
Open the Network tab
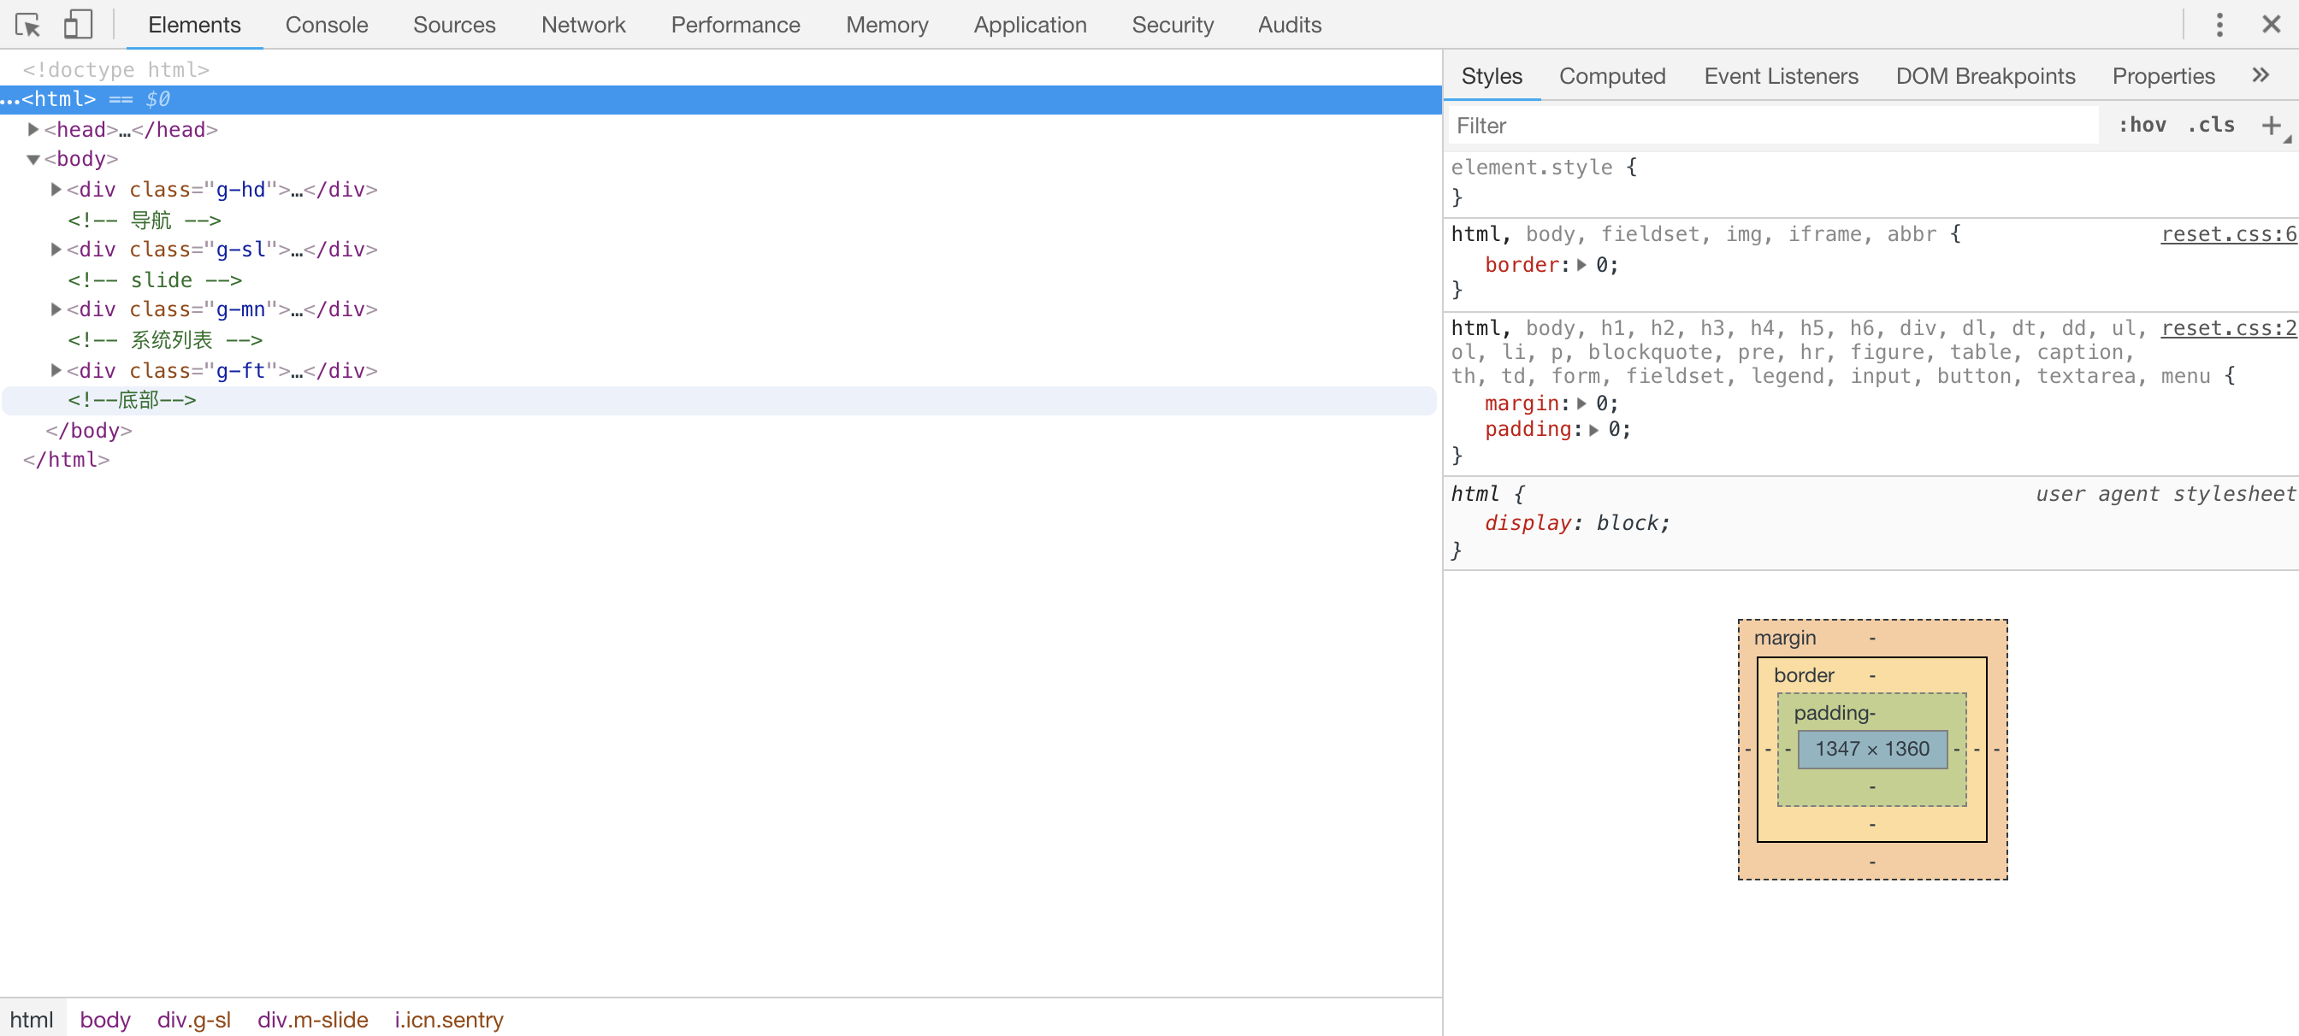[x=583, y=24]
